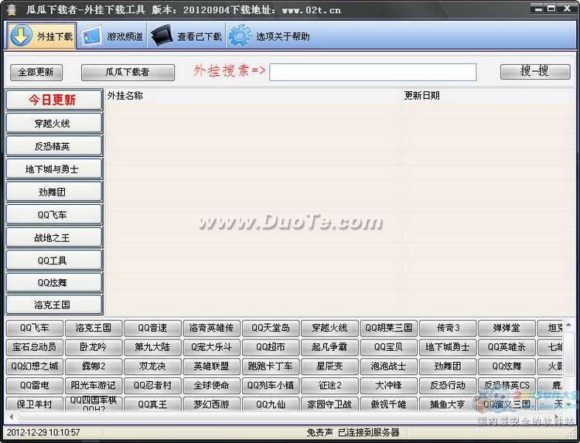Viewport: 580px width, 443px height.
Task: Click QQ天堂岛 in the bottom grid
Action: [271, 328]
